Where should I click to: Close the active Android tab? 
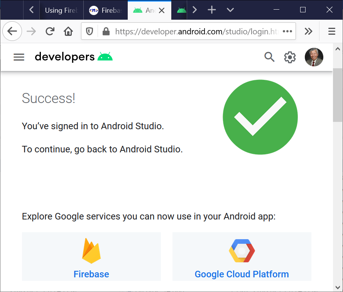[162, 10]
